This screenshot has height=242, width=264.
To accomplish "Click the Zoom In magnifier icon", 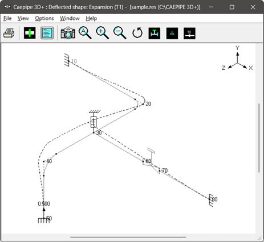I will pyautogui.click(x=103, y=33).
